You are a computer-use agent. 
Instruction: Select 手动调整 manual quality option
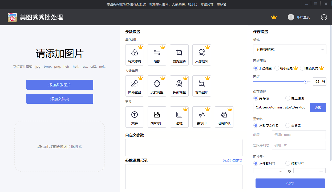[x=263, y=68]
